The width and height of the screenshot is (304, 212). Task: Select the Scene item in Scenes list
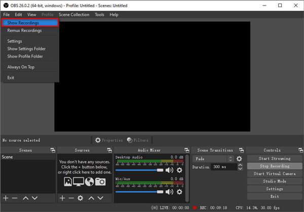point(28,157)
